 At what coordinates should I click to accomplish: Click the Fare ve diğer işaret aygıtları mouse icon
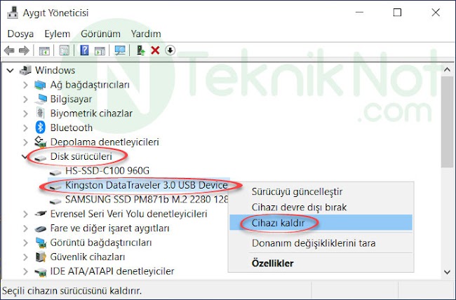point(41,229)
